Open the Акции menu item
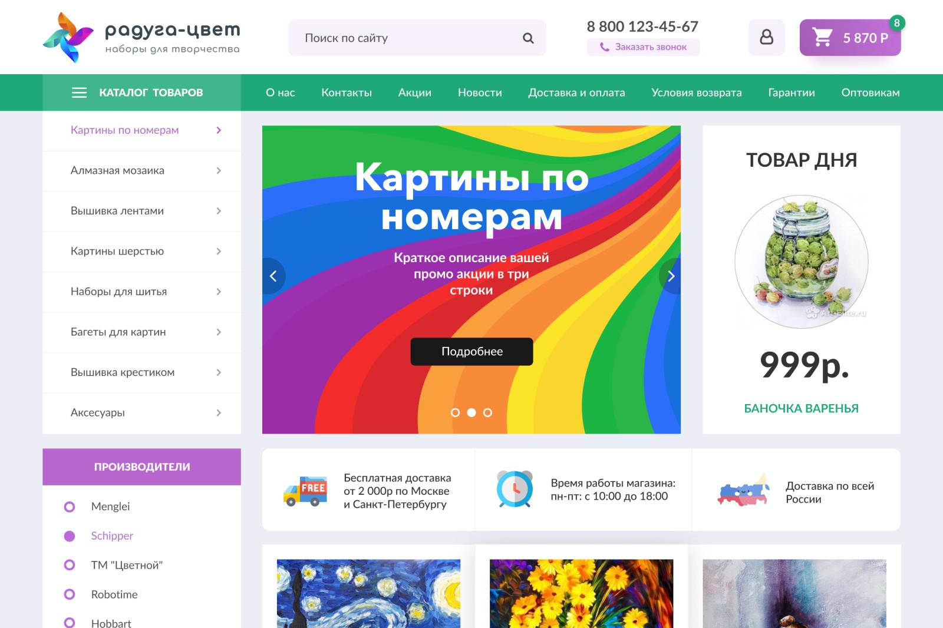This screenshot has width=943, height=628. pos(414,92)
